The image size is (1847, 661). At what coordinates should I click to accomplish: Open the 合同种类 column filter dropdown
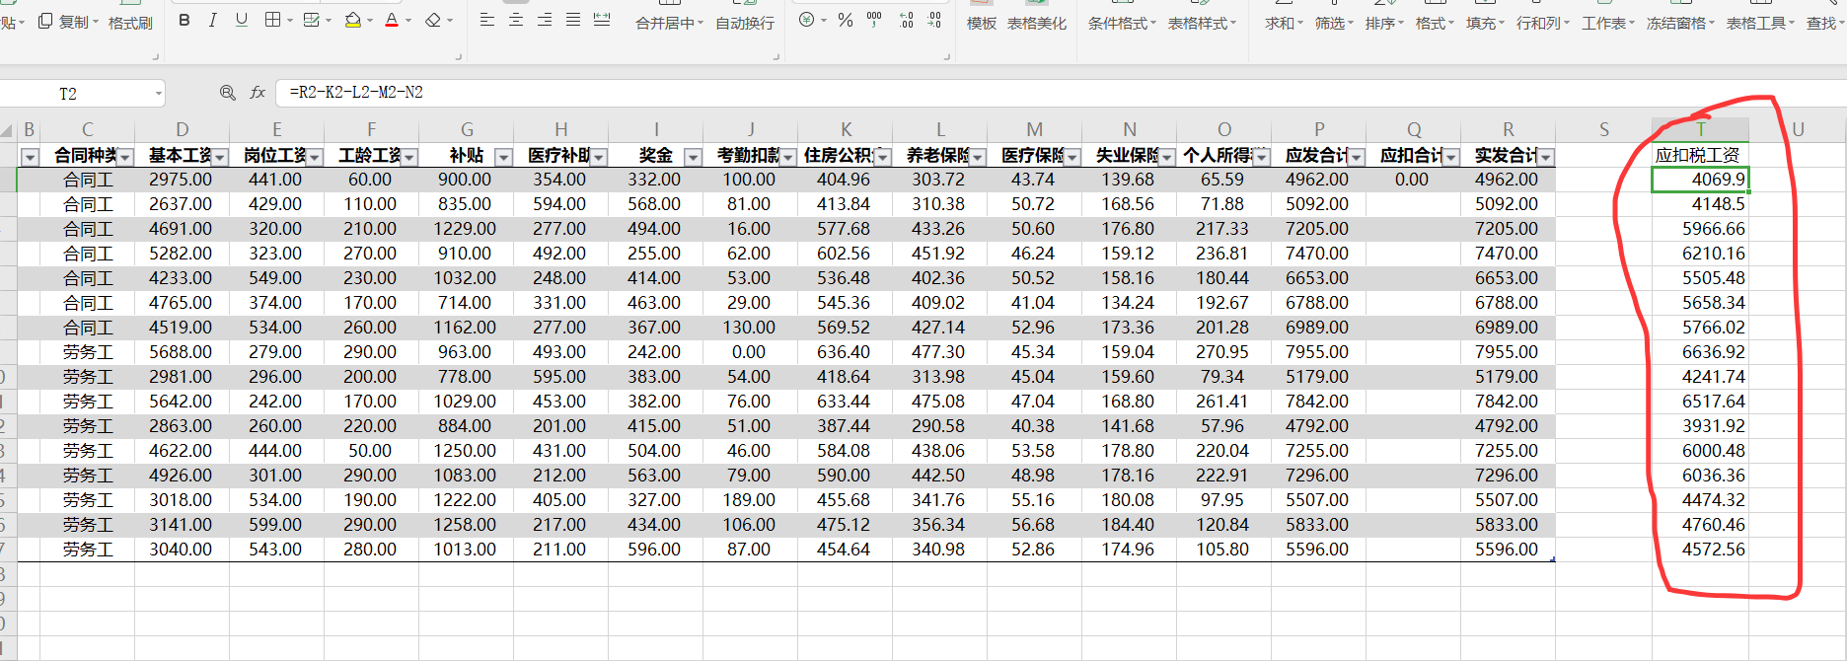pos(125,157)
